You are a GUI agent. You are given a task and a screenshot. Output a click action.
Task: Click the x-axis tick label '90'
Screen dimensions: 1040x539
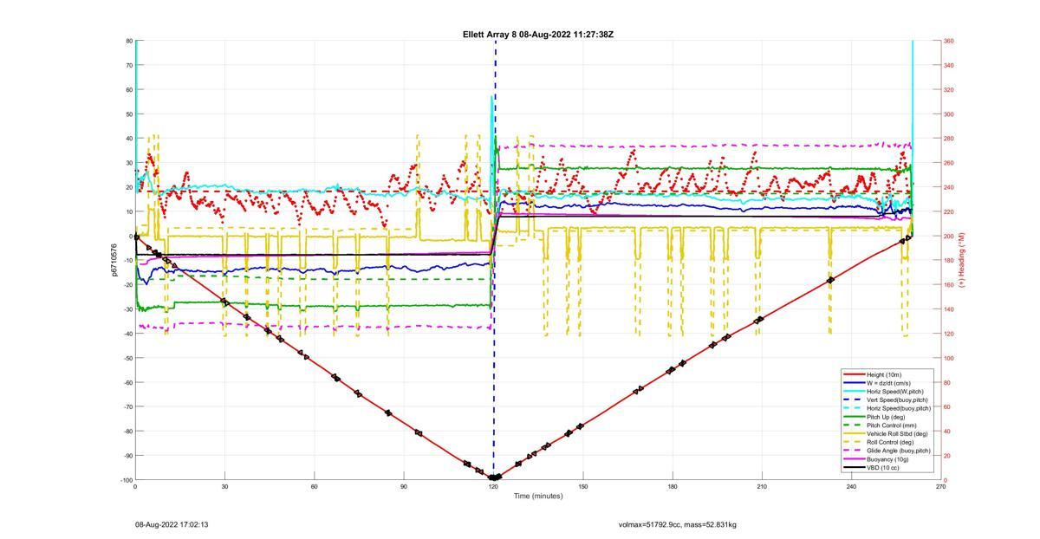[404, 487]
